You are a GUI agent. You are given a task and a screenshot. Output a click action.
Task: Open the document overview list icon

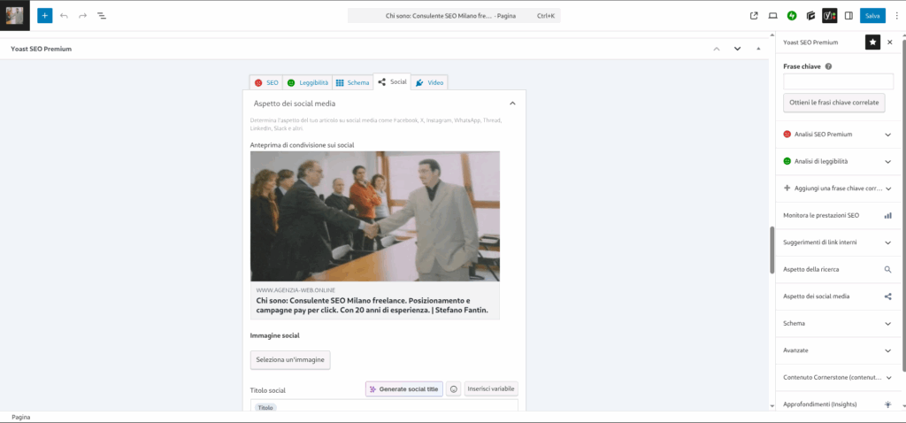[101, 16]
